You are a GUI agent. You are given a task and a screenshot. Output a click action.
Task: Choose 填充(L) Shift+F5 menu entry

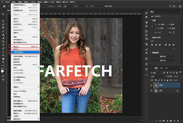coord(25,47)
